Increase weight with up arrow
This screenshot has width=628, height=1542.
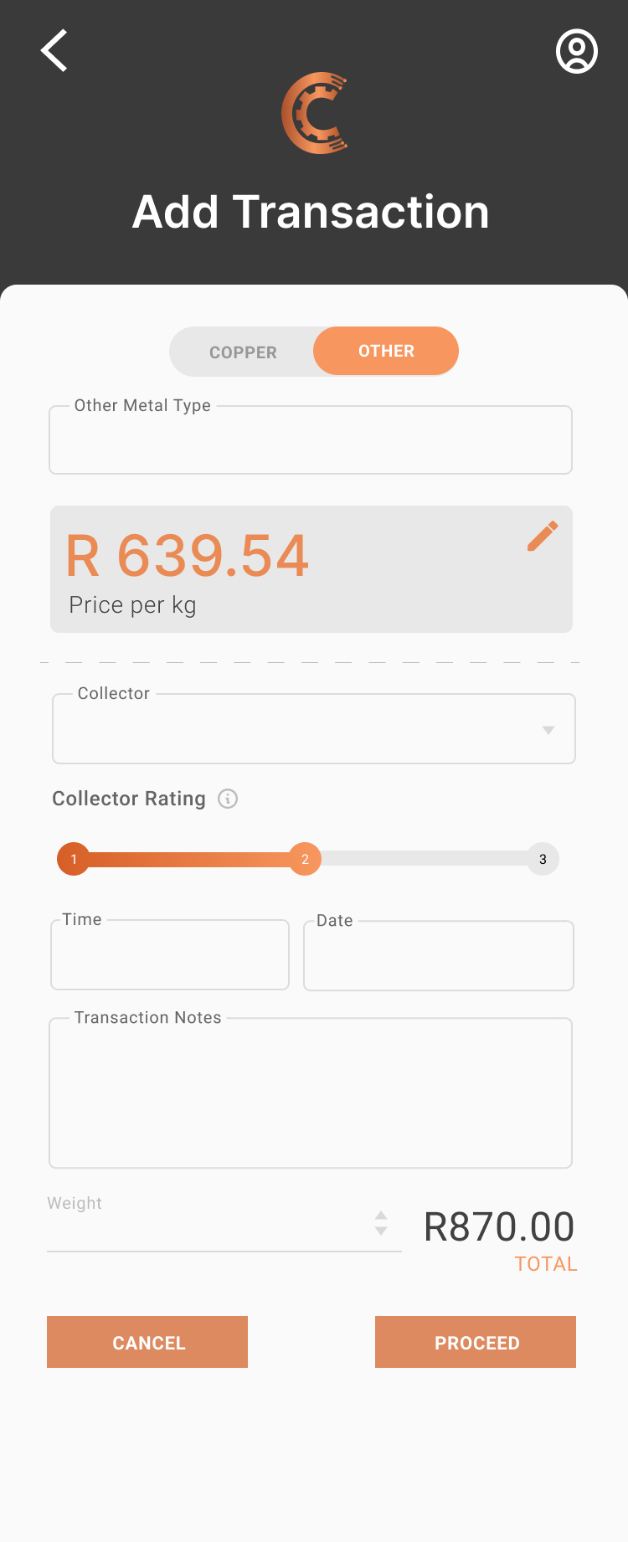[381, 1215]
